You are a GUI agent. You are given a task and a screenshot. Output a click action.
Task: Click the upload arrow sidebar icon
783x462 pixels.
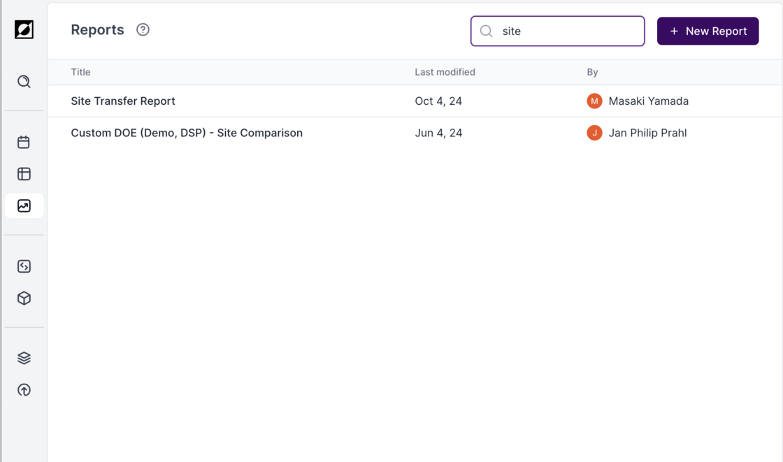tap(24, 390)
